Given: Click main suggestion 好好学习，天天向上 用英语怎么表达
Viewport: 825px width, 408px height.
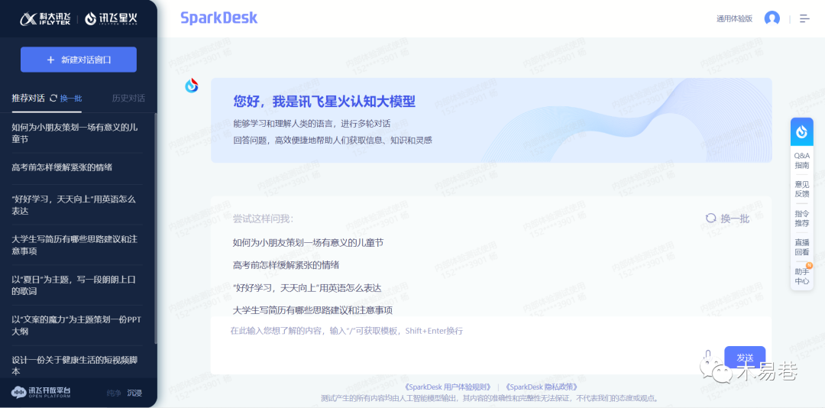Looking at the screenshot, I should click(x=307, y=287).
